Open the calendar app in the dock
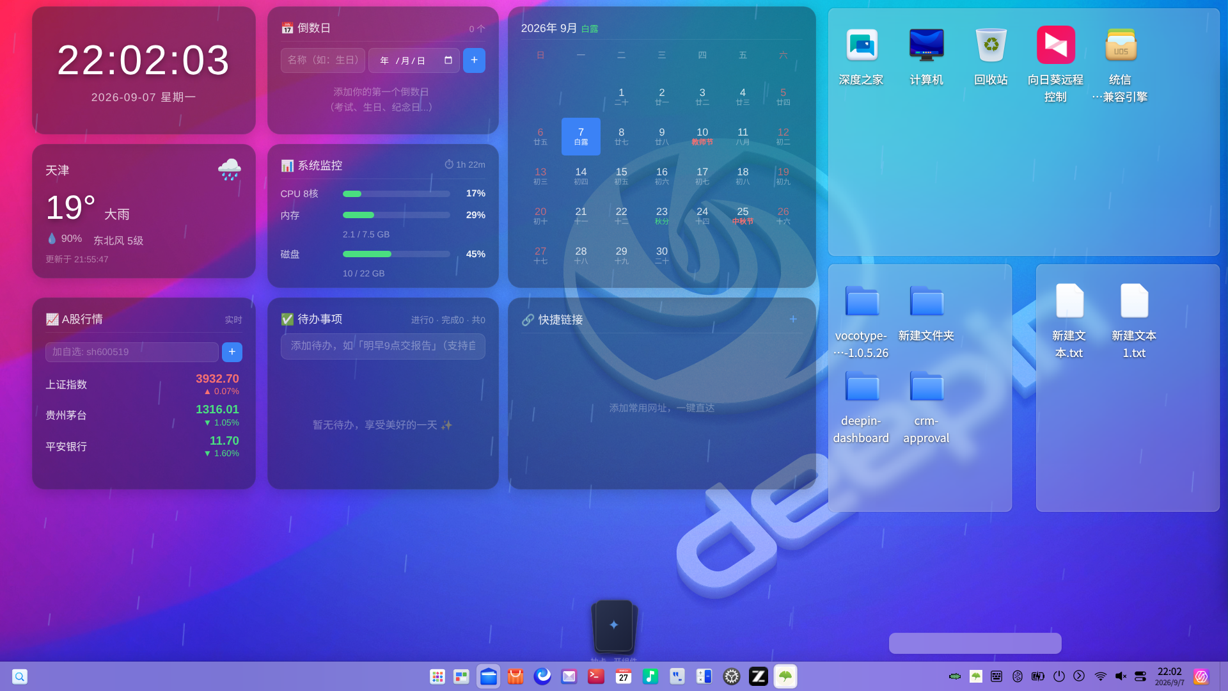Viewport: 1228px width, 691px height. click(x=624, y=676)
